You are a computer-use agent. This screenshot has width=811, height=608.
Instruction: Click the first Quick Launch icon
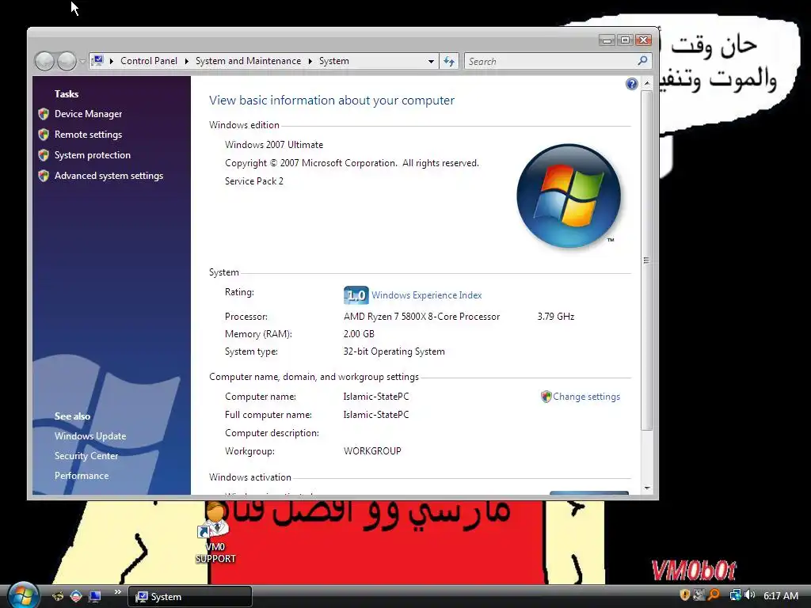click(x=57, y=596)
